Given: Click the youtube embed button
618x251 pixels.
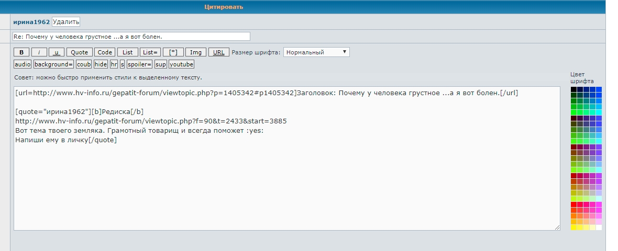Looking at the screenshot, I should 181,64.
